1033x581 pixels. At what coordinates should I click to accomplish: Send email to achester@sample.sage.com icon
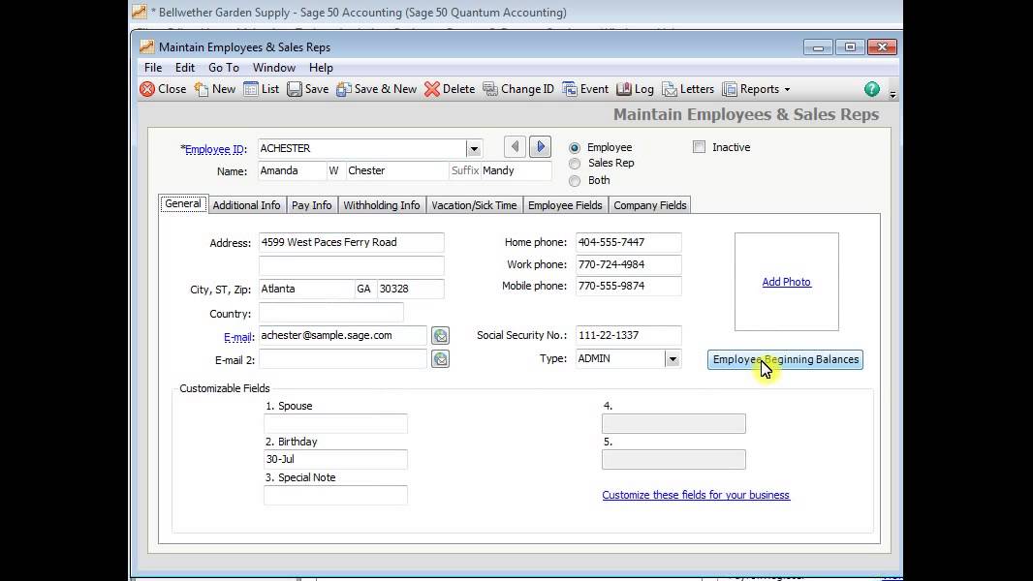440,336
